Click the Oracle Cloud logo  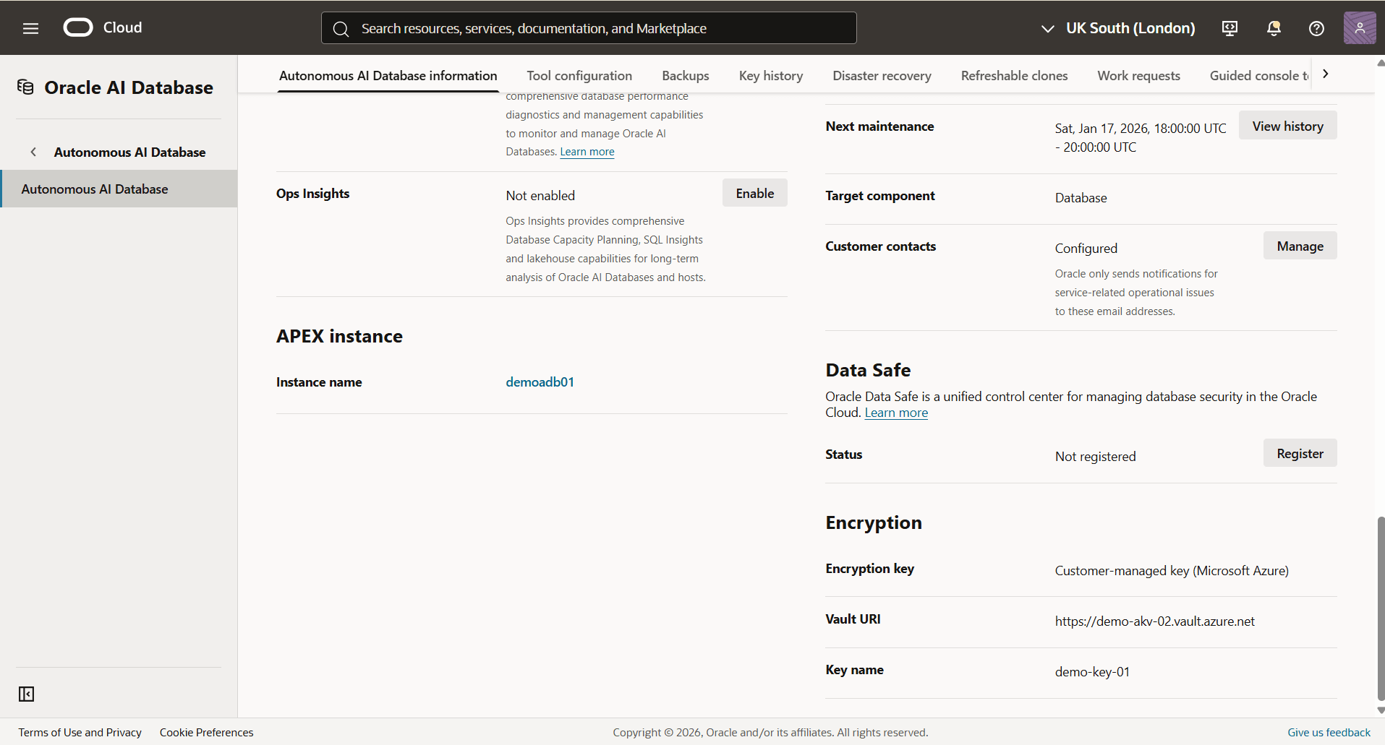click(77, 27)
